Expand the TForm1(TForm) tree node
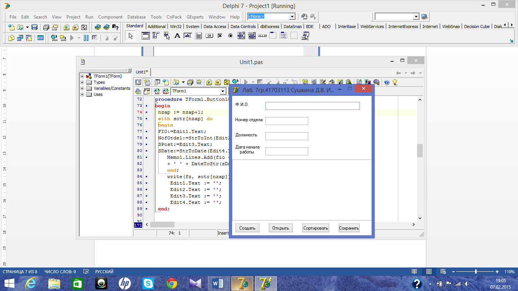Screen dimensions: 518x291 [x=82, y=76]
